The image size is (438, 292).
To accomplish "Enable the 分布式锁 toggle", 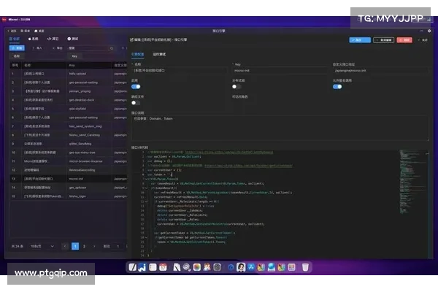I will coord(237,87).
